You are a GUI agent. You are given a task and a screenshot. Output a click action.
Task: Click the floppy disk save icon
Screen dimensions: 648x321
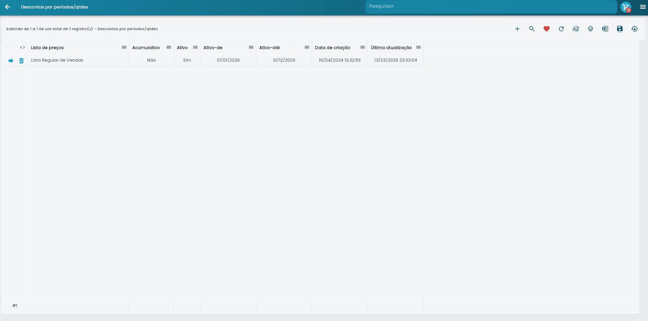coord(620,29)
